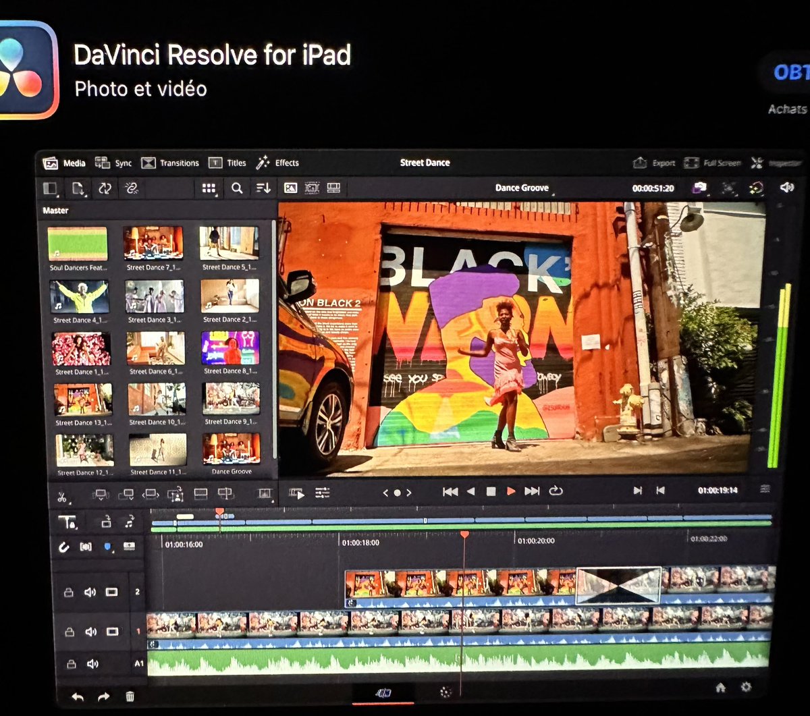Click the Place on Top icon

point(200,495)
